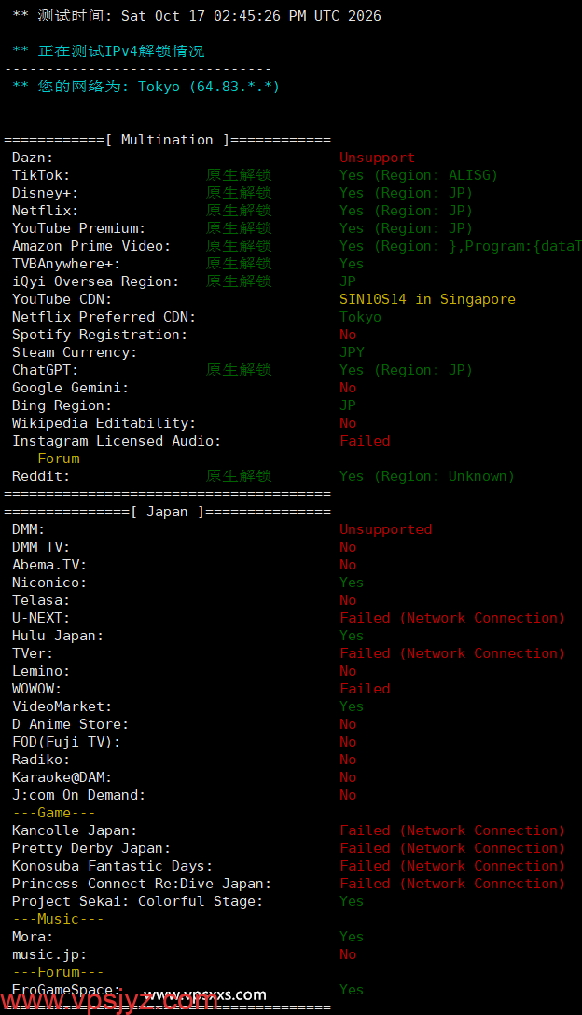Screen dimensions: 582x1015
Task: Click the ChatGPT 原生解锁 tag
Action: tap(239, 370)
